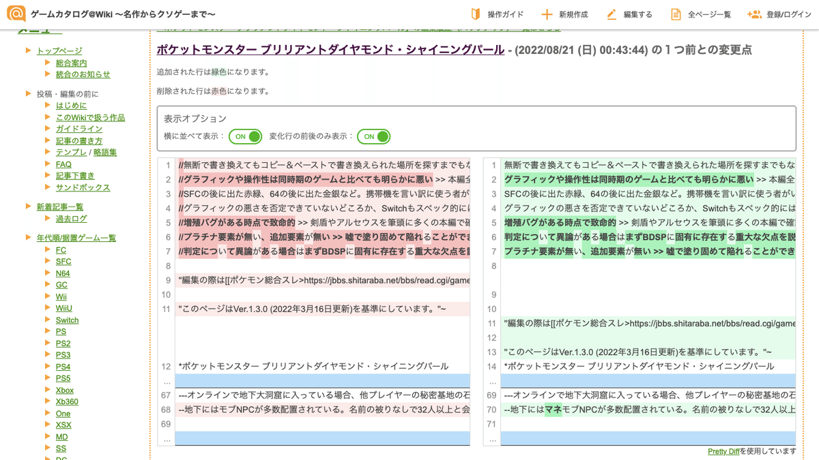Disable the 変化行の前後のみ表示 toggle

[x=374, y=136]
